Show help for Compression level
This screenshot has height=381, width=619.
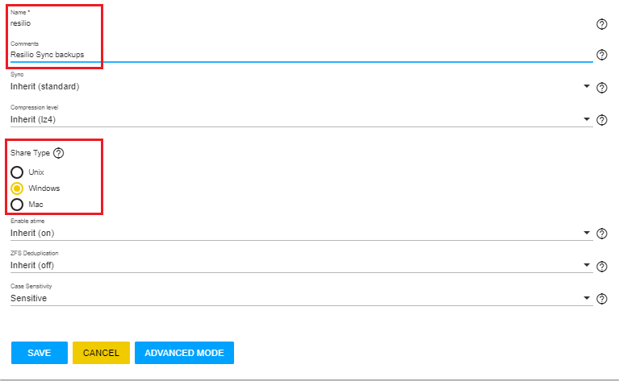point(601,121)
